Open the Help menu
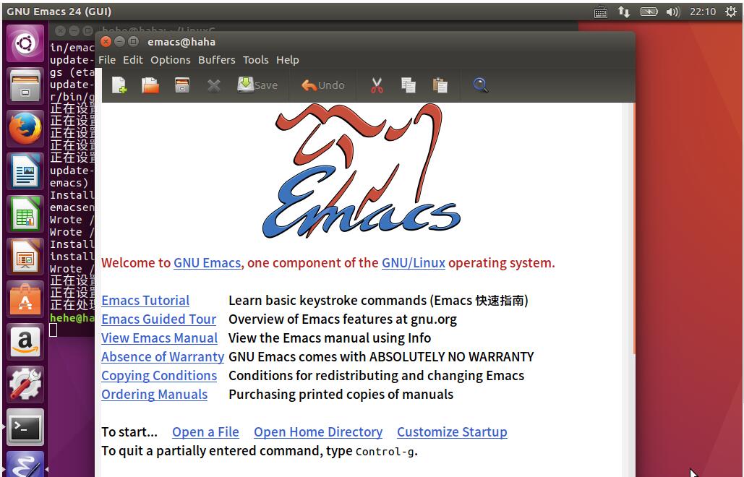 click(288, 60)
